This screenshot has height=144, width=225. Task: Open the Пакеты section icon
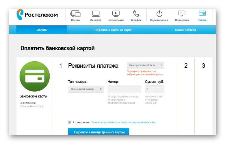pos(75,14)
